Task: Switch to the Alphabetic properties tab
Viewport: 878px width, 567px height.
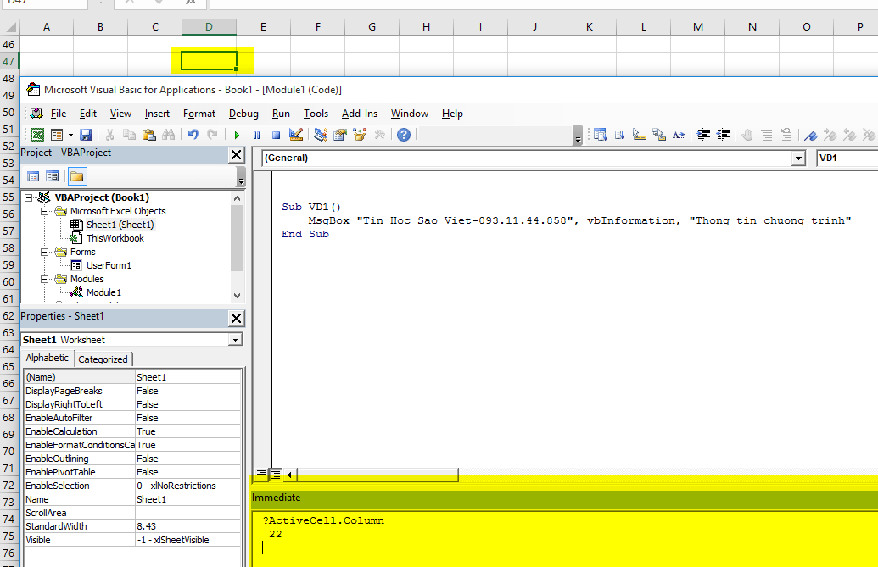Action: point(47,358)
